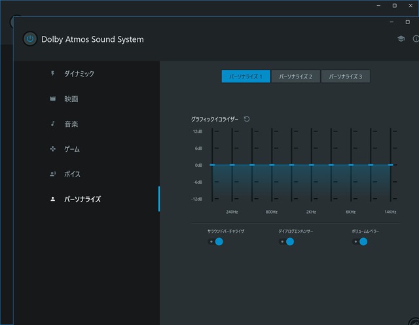Click the 2KHz equalizer slider handle

point(312,165)
